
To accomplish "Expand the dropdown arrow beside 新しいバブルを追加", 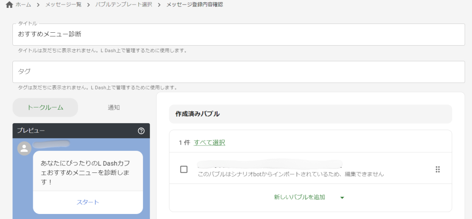I will tap(342, 197).
